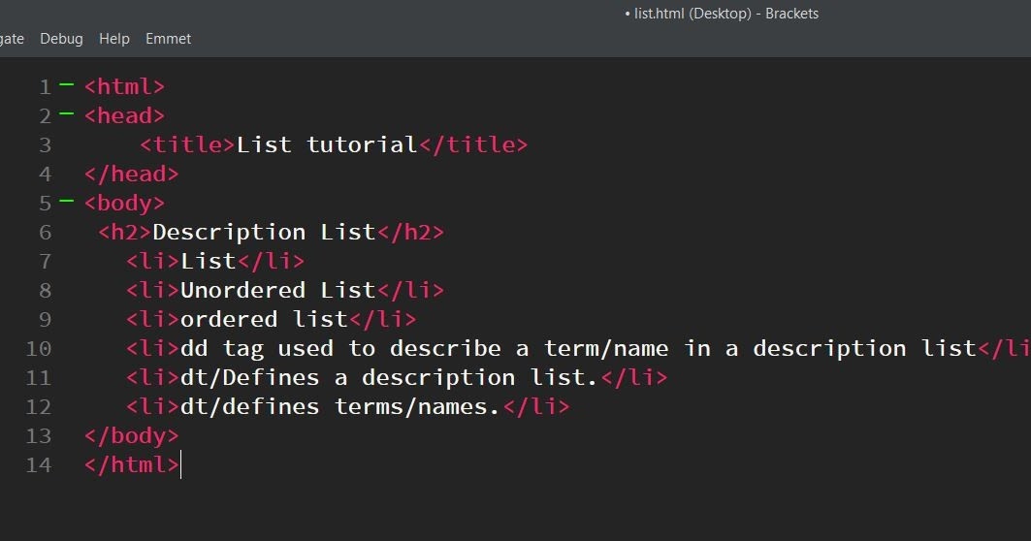Open the Emmet menu
The height and width of the screenshot is (541, 1031).
point(169,39)
